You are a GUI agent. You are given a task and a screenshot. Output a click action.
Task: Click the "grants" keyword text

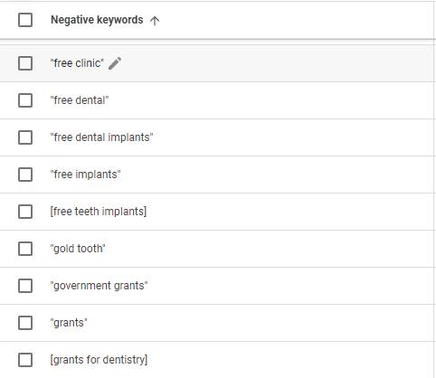tap(69, 323)
